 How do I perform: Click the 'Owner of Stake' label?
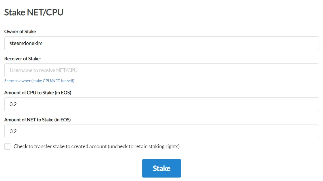click(x=20, y=31)
